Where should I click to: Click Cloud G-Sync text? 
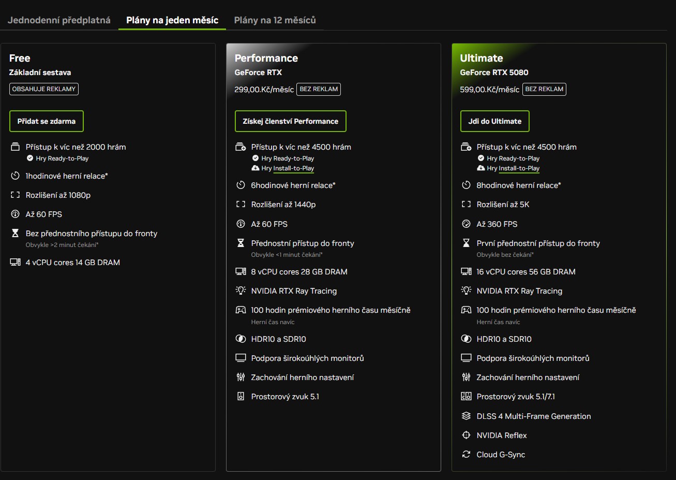[x=501, y=455]
